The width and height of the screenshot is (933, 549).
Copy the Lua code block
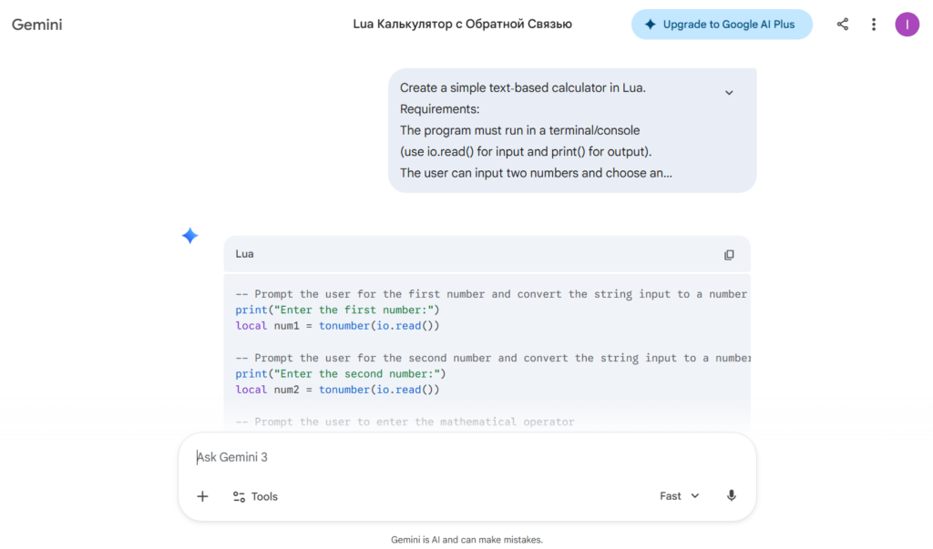pos(729,255)
